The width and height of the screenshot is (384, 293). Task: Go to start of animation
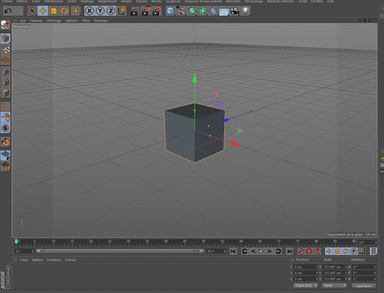pos(234,251)
